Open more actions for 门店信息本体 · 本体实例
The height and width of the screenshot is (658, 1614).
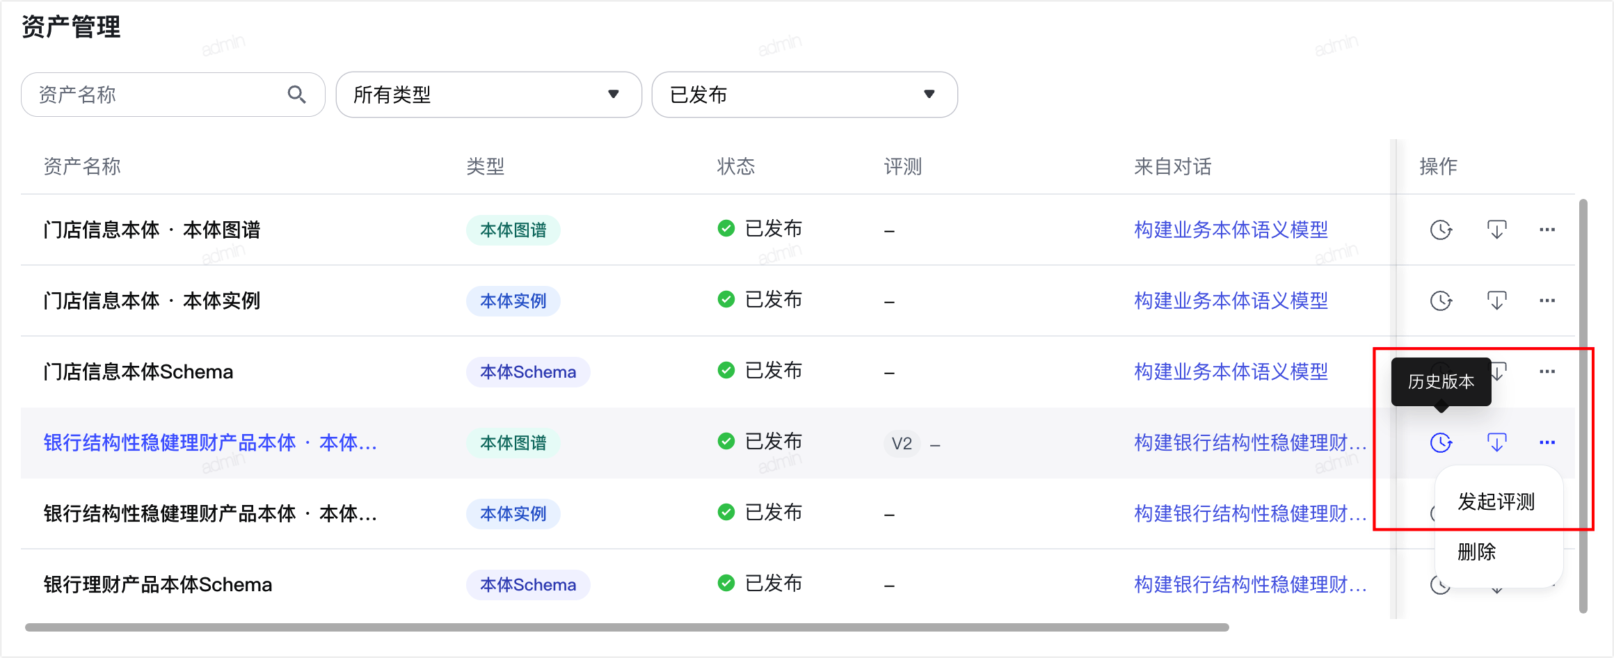pyautogui.click(x=1547, y=300)
